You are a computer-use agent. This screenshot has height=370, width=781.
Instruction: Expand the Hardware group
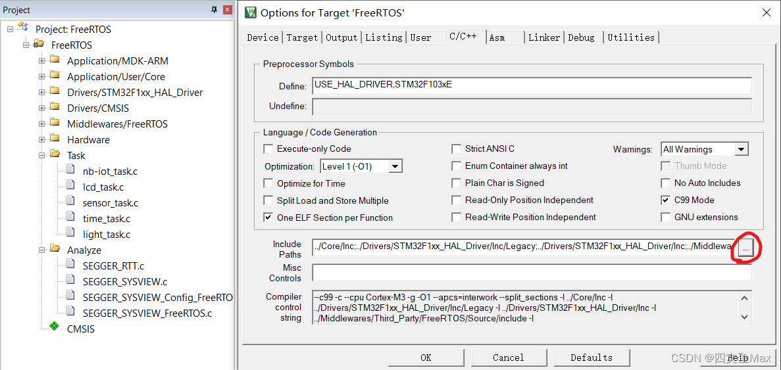(42, 140)
